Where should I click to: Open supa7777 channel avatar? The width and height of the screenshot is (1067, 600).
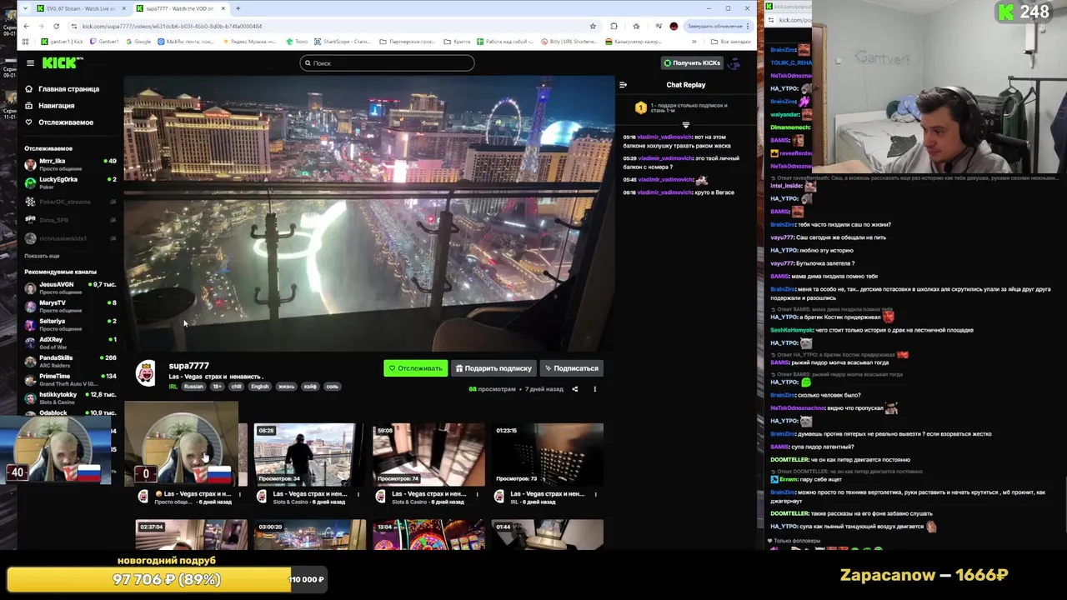tap(146, 373)
